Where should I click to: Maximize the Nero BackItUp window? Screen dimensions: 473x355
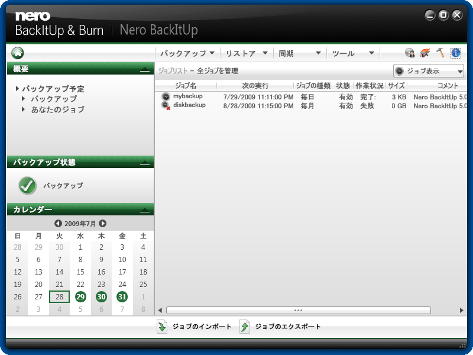pyautogui.click(x=443, y=15)
